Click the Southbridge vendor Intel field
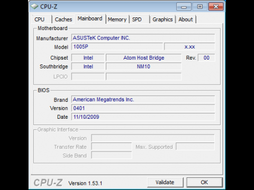254x190 pixels. point(88,66)
